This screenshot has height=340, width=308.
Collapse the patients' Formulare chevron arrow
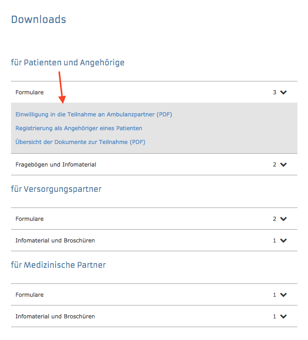(283, 92)
